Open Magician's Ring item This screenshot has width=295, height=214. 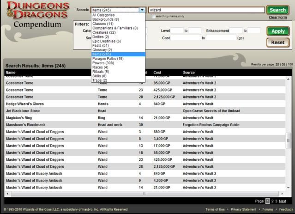click(19, 118)
